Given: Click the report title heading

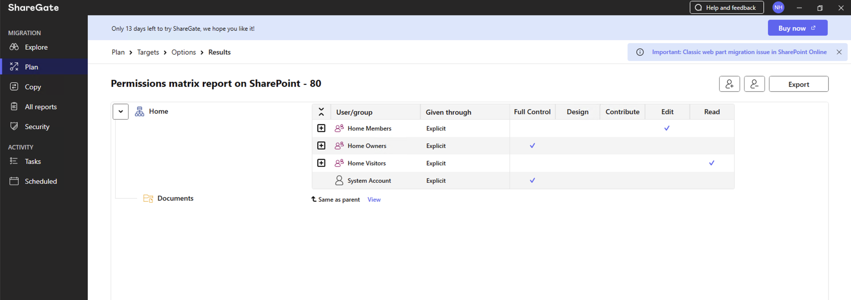Looking at the screenshot, I should coord(216,84).
